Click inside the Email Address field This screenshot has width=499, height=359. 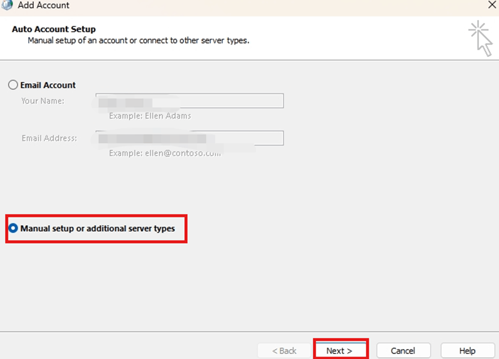tap(189, 138)
